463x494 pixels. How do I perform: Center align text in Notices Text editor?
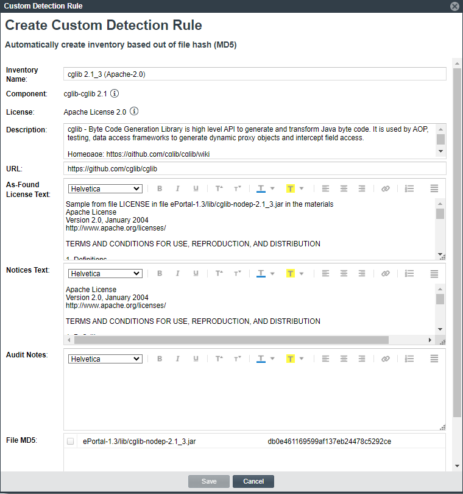click(344, 274)
